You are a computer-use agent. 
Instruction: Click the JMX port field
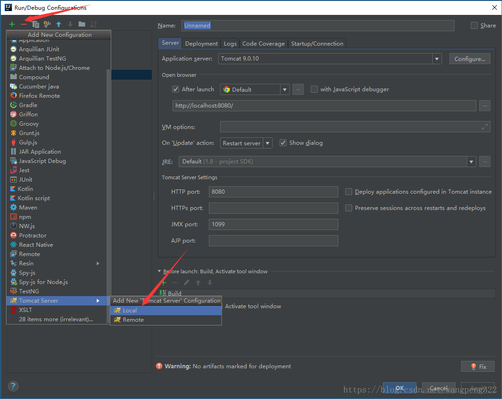[x=274, y=224]
